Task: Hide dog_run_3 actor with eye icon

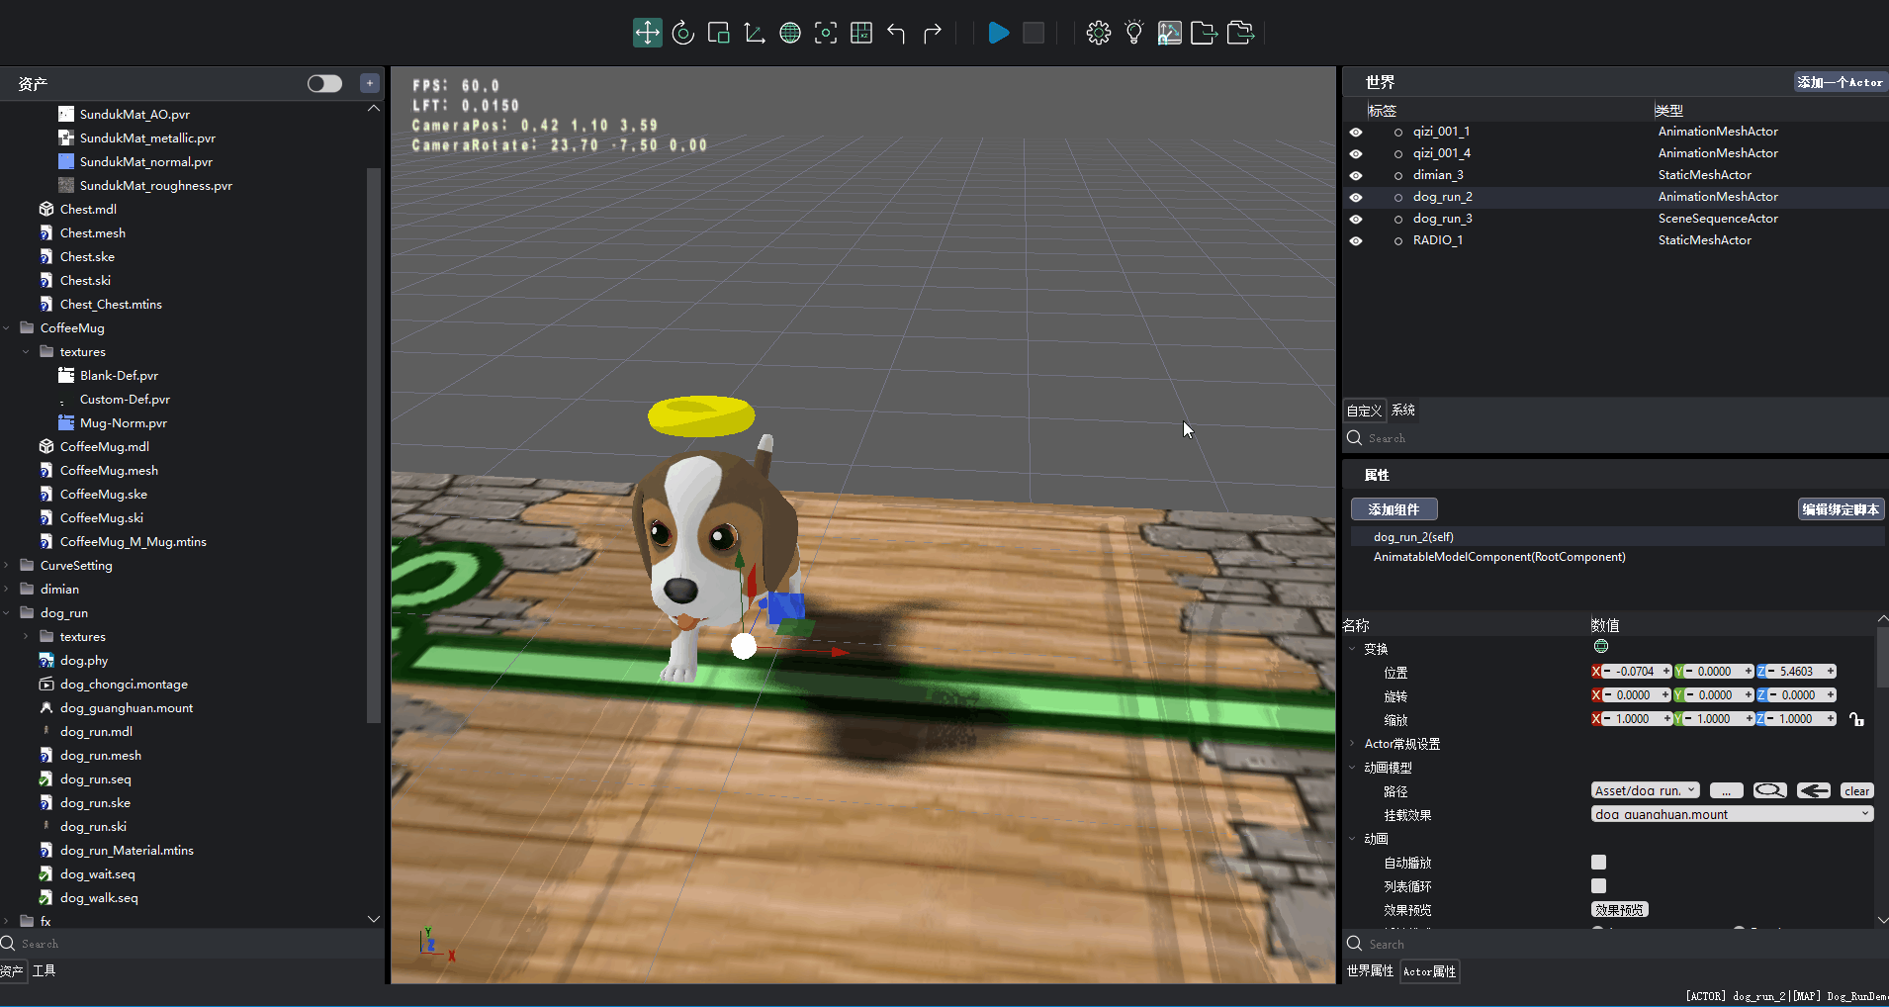Action: [1356, 219]
